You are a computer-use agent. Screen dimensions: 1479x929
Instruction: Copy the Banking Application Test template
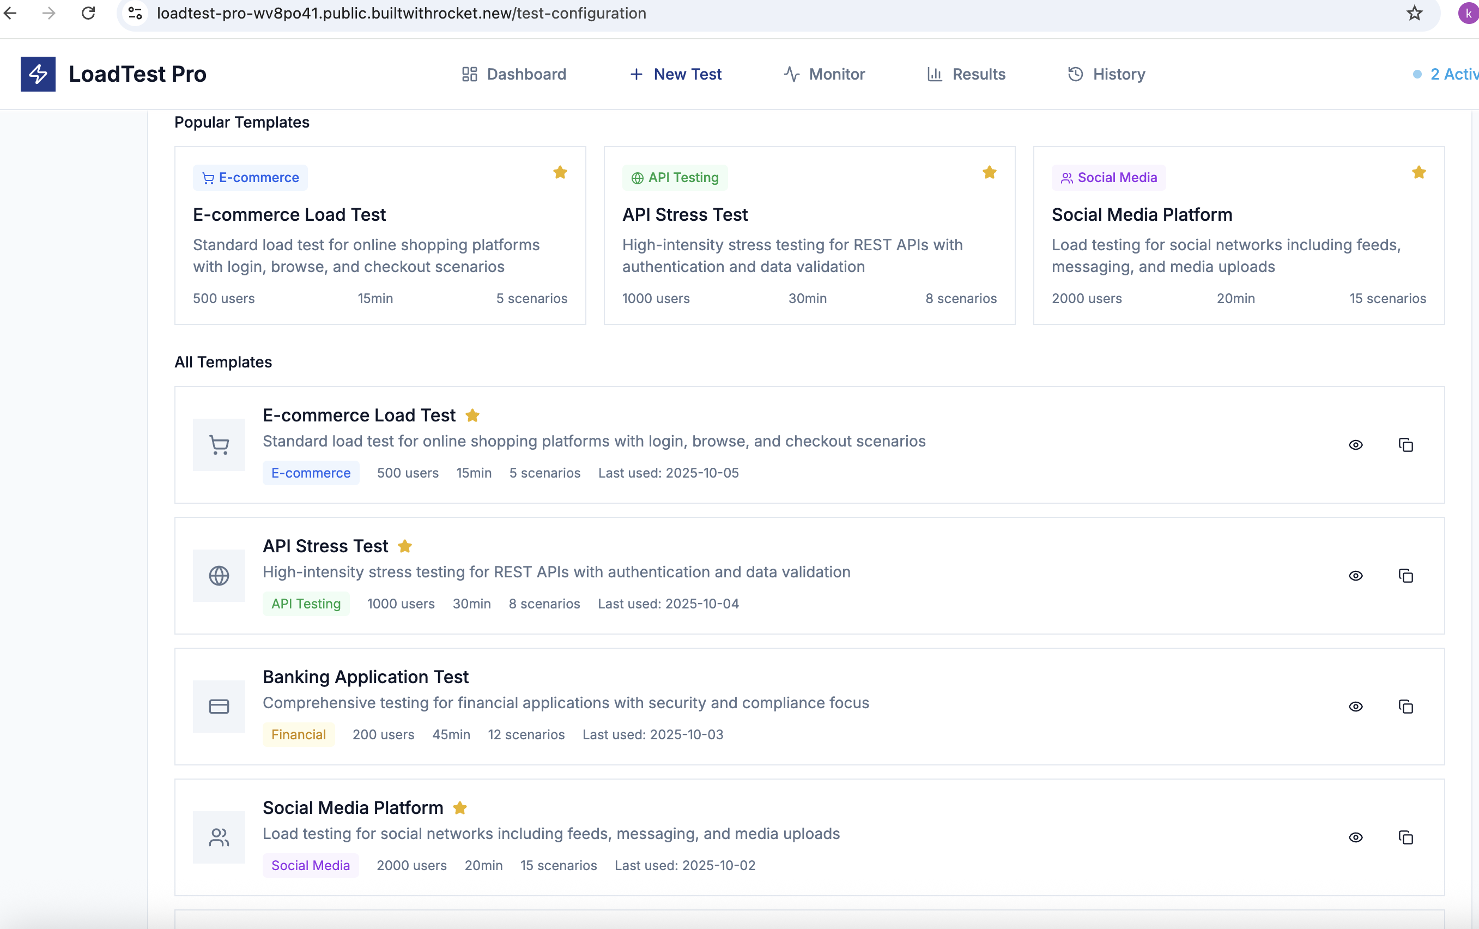[1405, 707]
